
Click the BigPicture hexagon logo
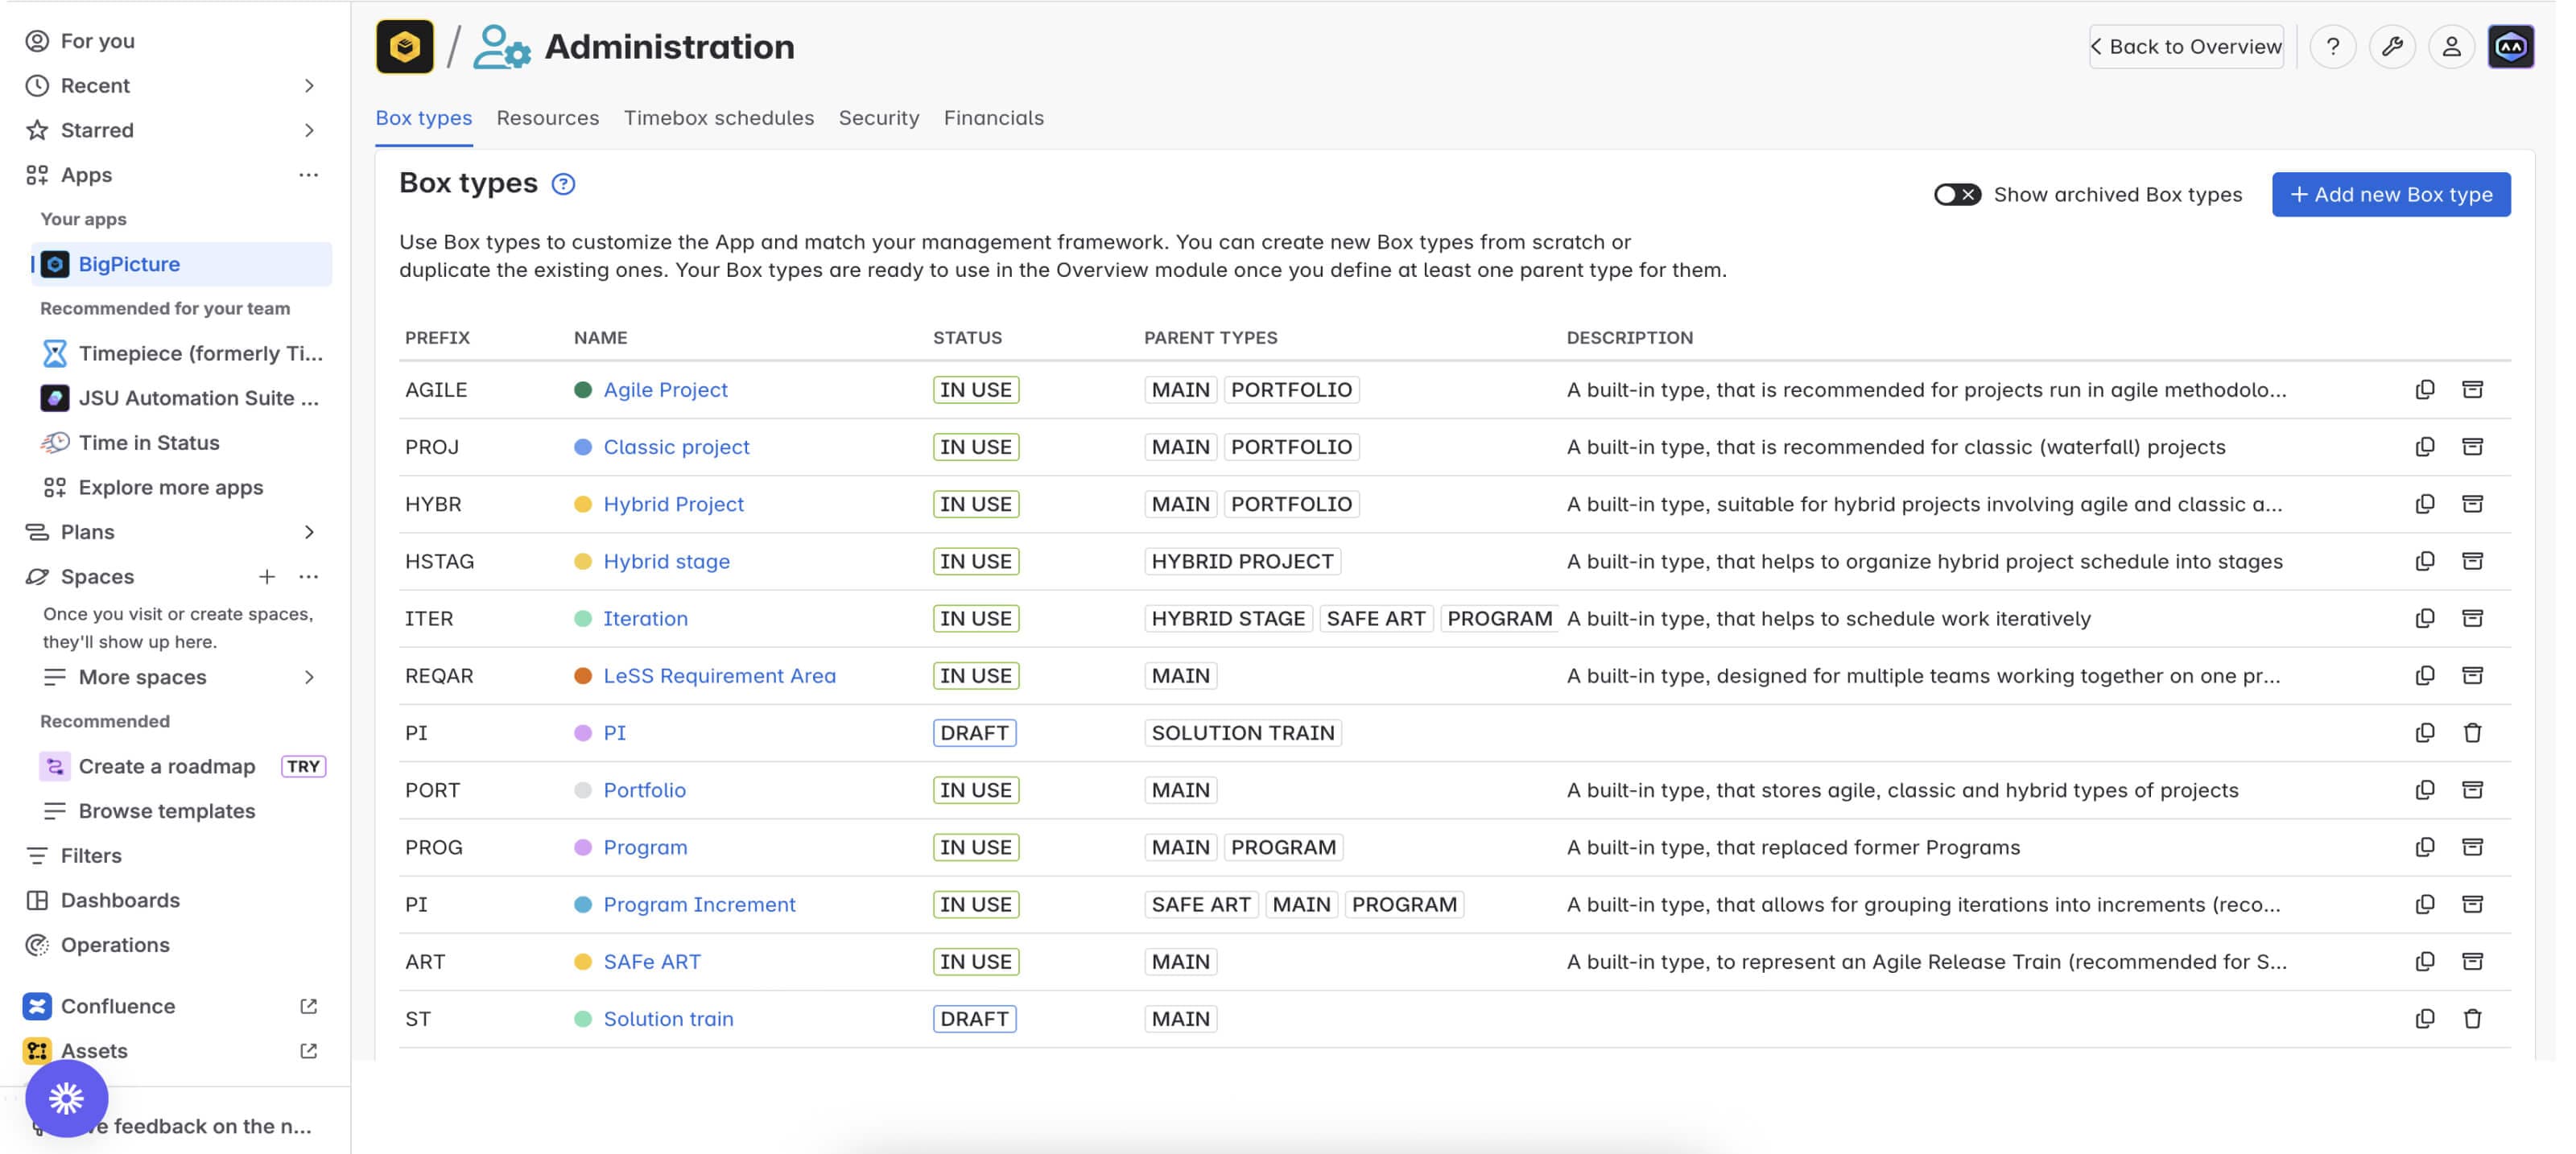(405, 47)
